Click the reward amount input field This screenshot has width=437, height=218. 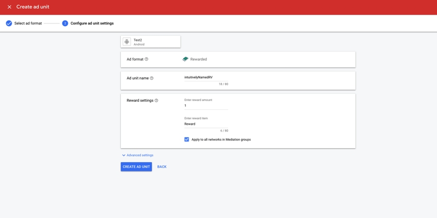coord(206,106)
